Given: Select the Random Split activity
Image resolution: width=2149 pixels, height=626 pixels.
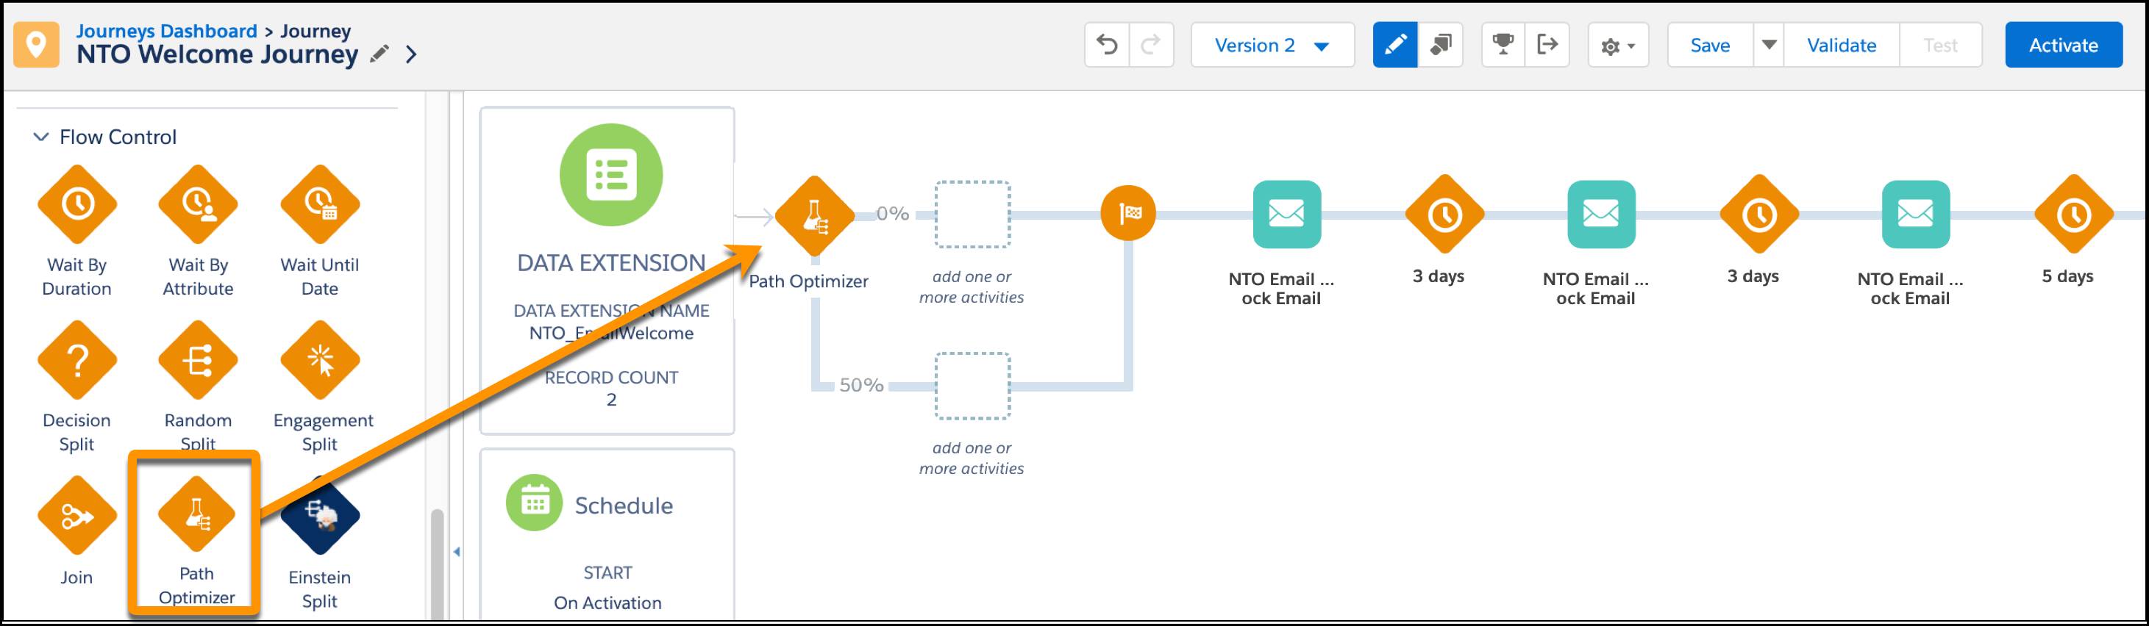Looking at the screenshot, I should click(x=198, y=360).
